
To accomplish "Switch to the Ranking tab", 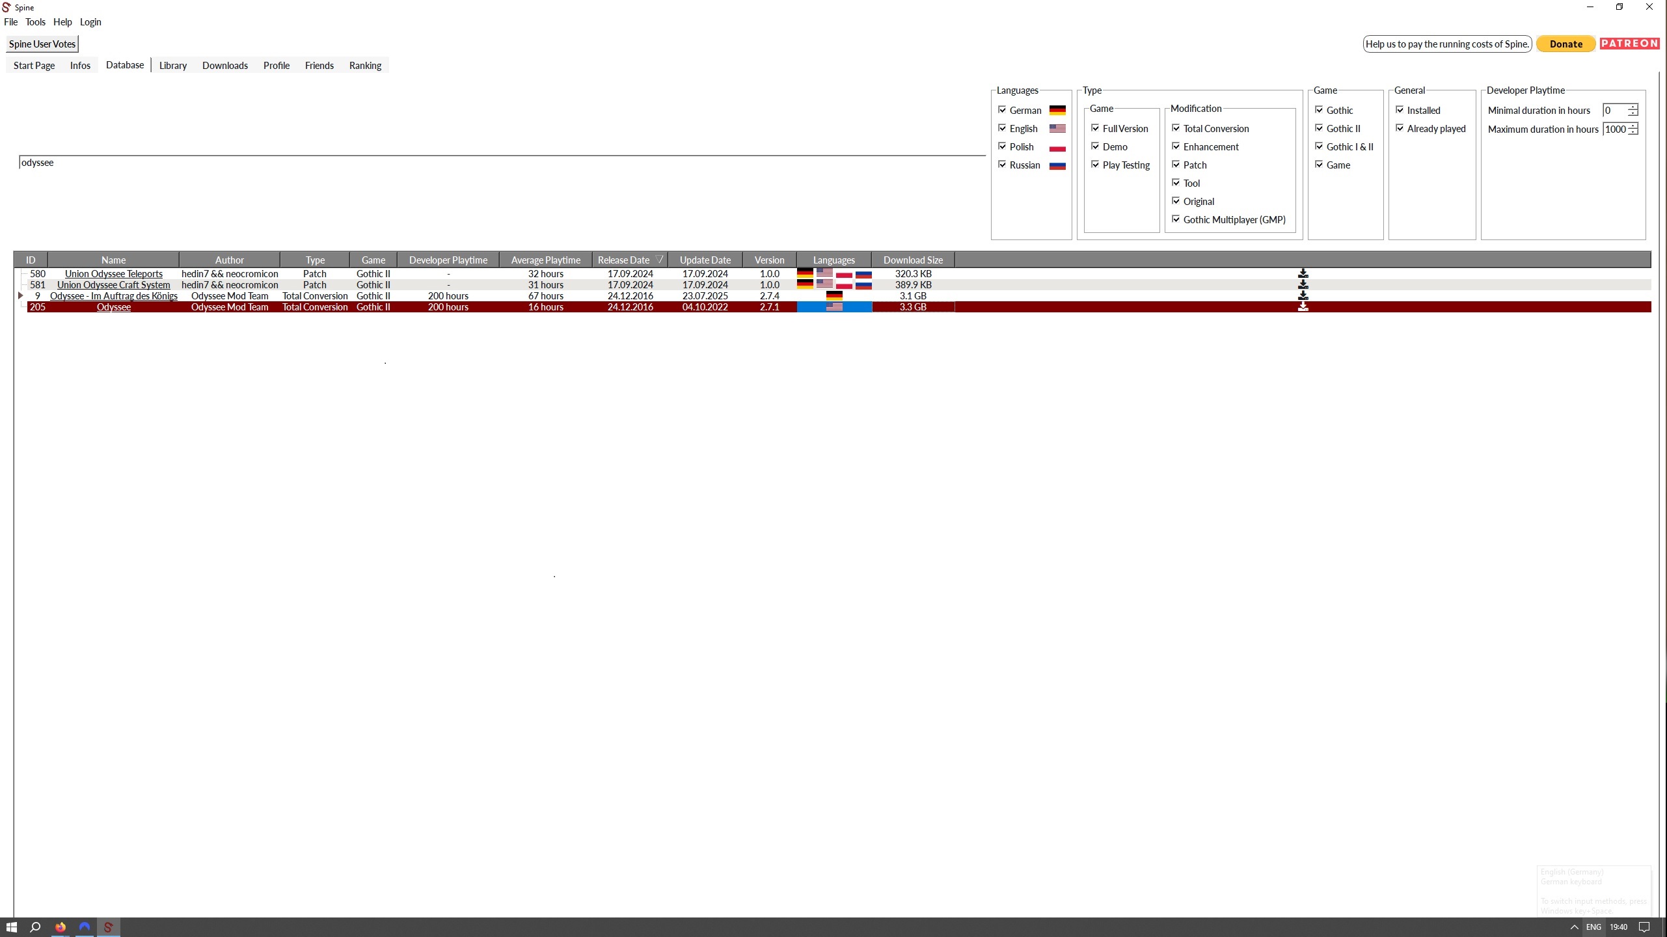I will 365,65.
